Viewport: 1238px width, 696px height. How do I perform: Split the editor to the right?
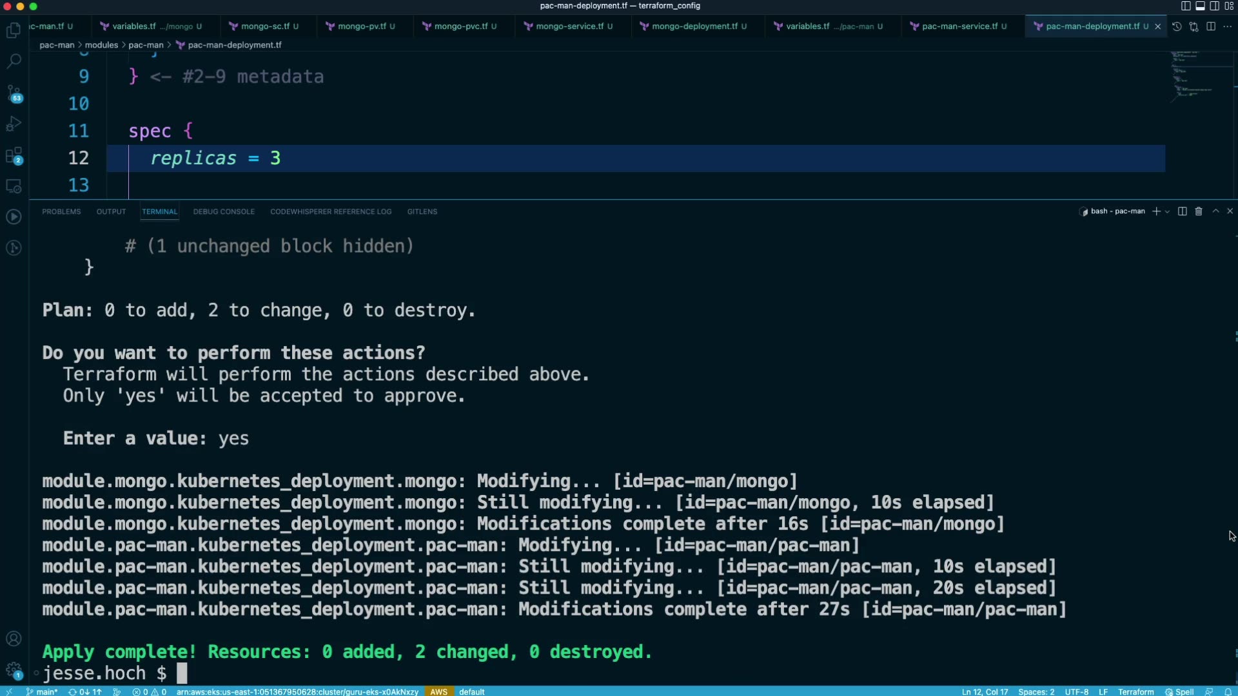coord(1211,26)
